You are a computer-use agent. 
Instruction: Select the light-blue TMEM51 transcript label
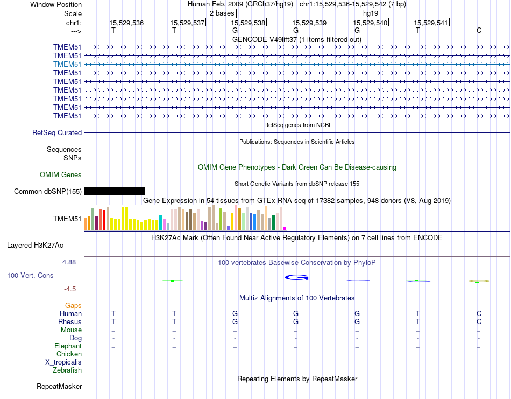pos(67,64)
